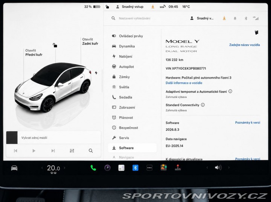The width and height of the screenshot is (271, 202).
Task: Open the calendar app icon in the dock
Action: 121,168
